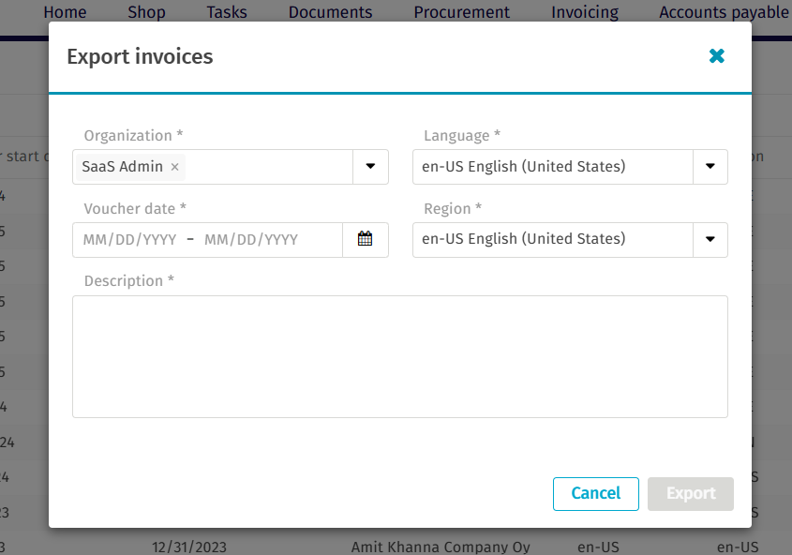Image resolution: width=792 pixels, height=555 pixels.
Task: Focus the Description text area
Action: [x=399, y=356]
